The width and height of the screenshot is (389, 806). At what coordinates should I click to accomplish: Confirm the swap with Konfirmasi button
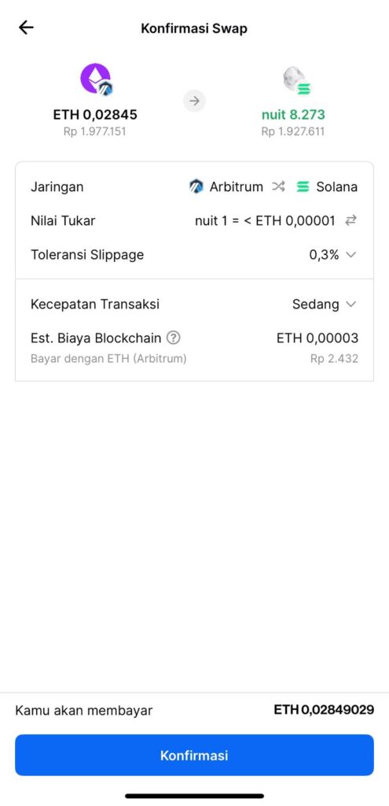(195, 755)
